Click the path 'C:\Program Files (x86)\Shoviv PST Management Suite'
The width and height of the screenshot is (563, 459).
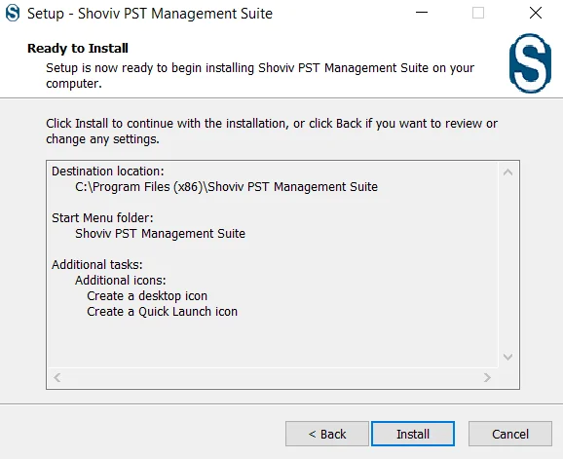(x=226, y=187)
